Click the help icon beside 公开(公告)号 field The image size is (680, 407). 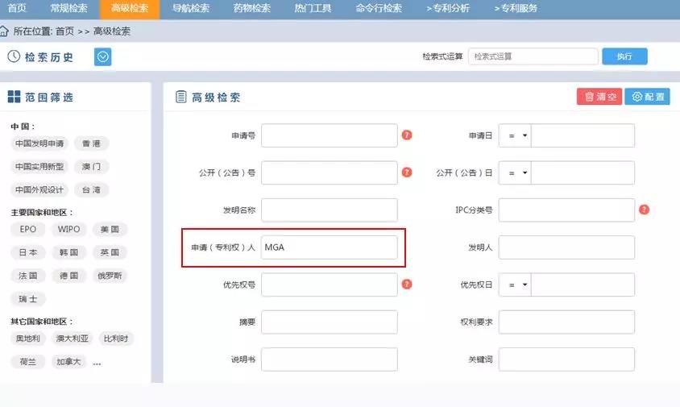407,172
